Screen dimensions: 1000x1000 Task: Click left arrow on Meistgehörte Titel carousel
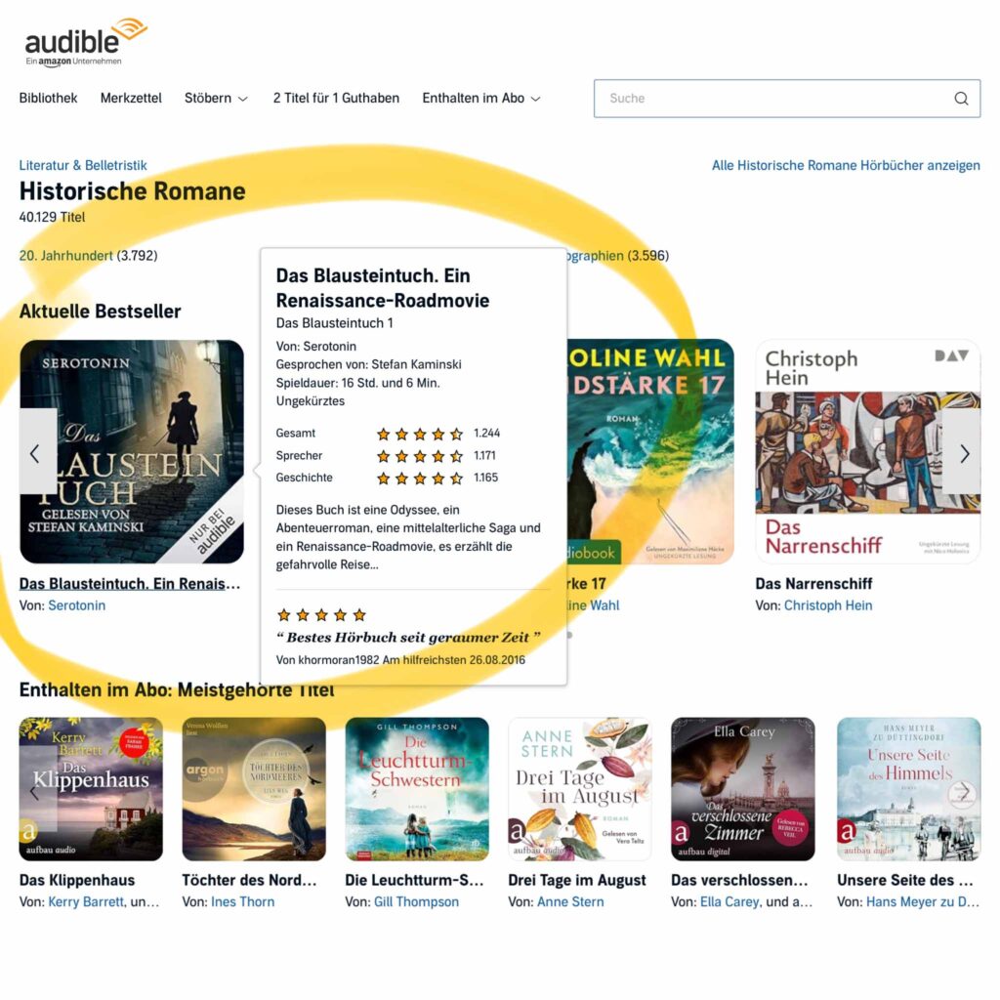(x=38, y=791)
